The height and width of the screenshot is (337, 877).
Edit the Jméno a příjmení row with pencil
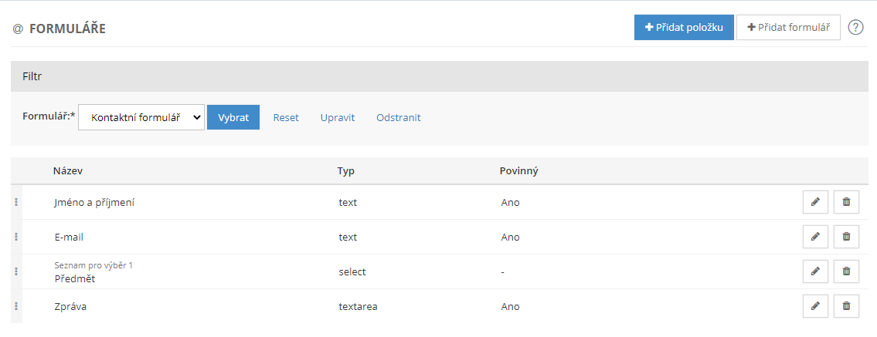[815, 203]
